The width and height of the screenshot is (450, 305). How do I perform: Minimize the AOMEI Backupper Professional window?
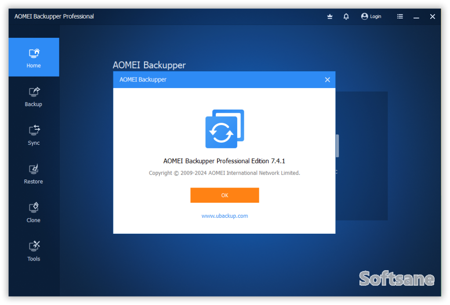pyautogui.click(x=416, y=17)
